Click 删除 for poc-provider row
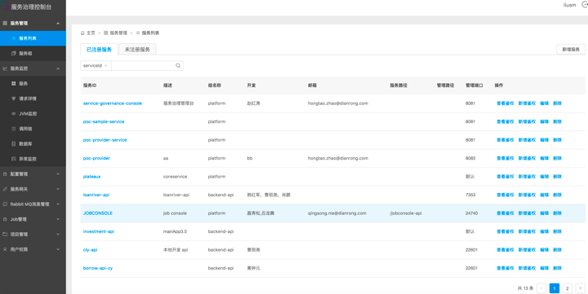588x294 pixels. click(557, 158)
